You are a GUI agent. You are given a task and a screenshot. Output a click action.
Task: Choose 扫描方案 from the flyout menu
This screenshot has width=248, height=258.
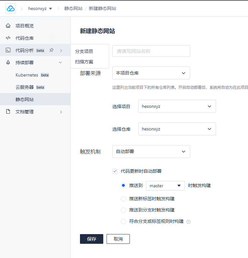(84, 62)
